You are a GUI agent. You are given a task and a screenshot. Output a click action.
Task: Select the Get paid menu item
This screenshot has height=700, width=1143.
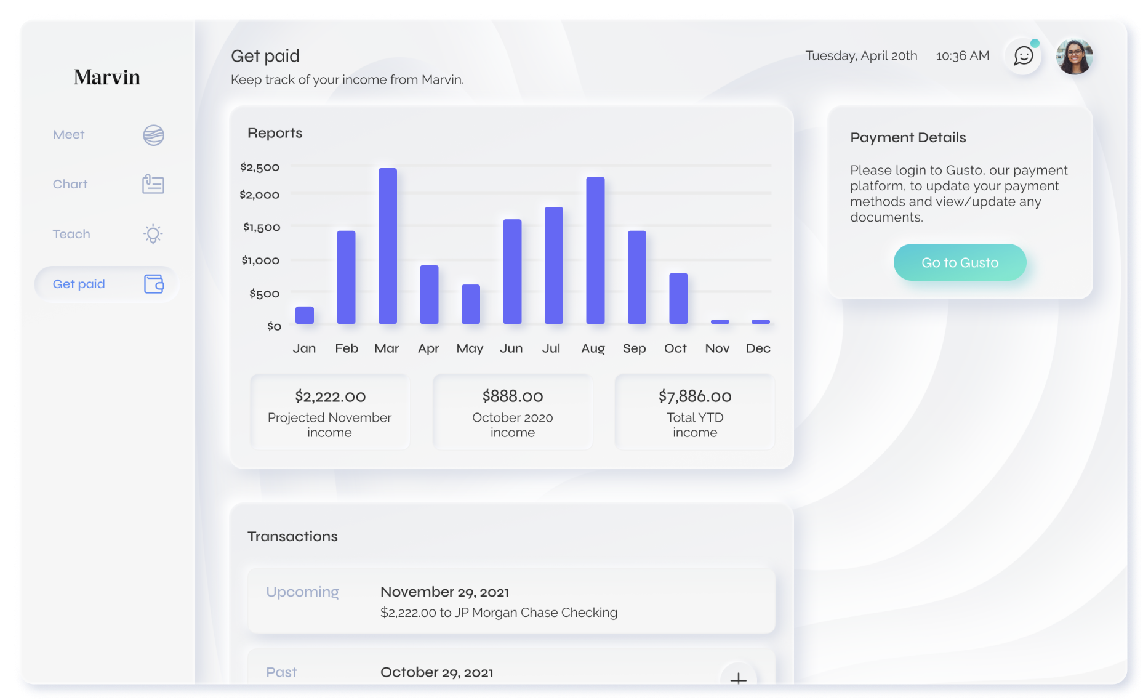[x=106, y=284]
